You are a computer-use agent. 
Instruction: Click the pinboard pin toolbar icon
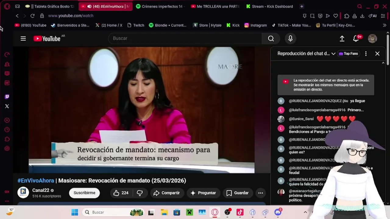[x=305, y=16]
